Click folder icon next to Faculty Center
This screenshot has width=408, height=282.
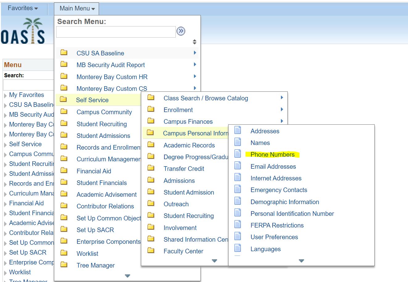(151, 251)
